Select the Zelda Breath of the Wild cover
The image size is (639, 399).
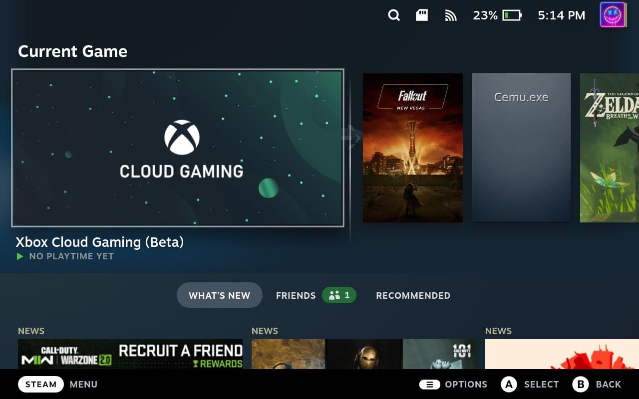point(610,148)
